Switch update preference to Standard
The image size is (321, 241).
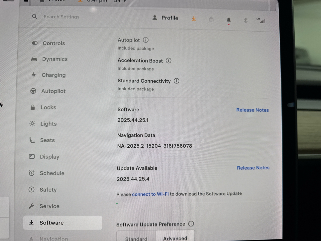[x=136, y=238]
